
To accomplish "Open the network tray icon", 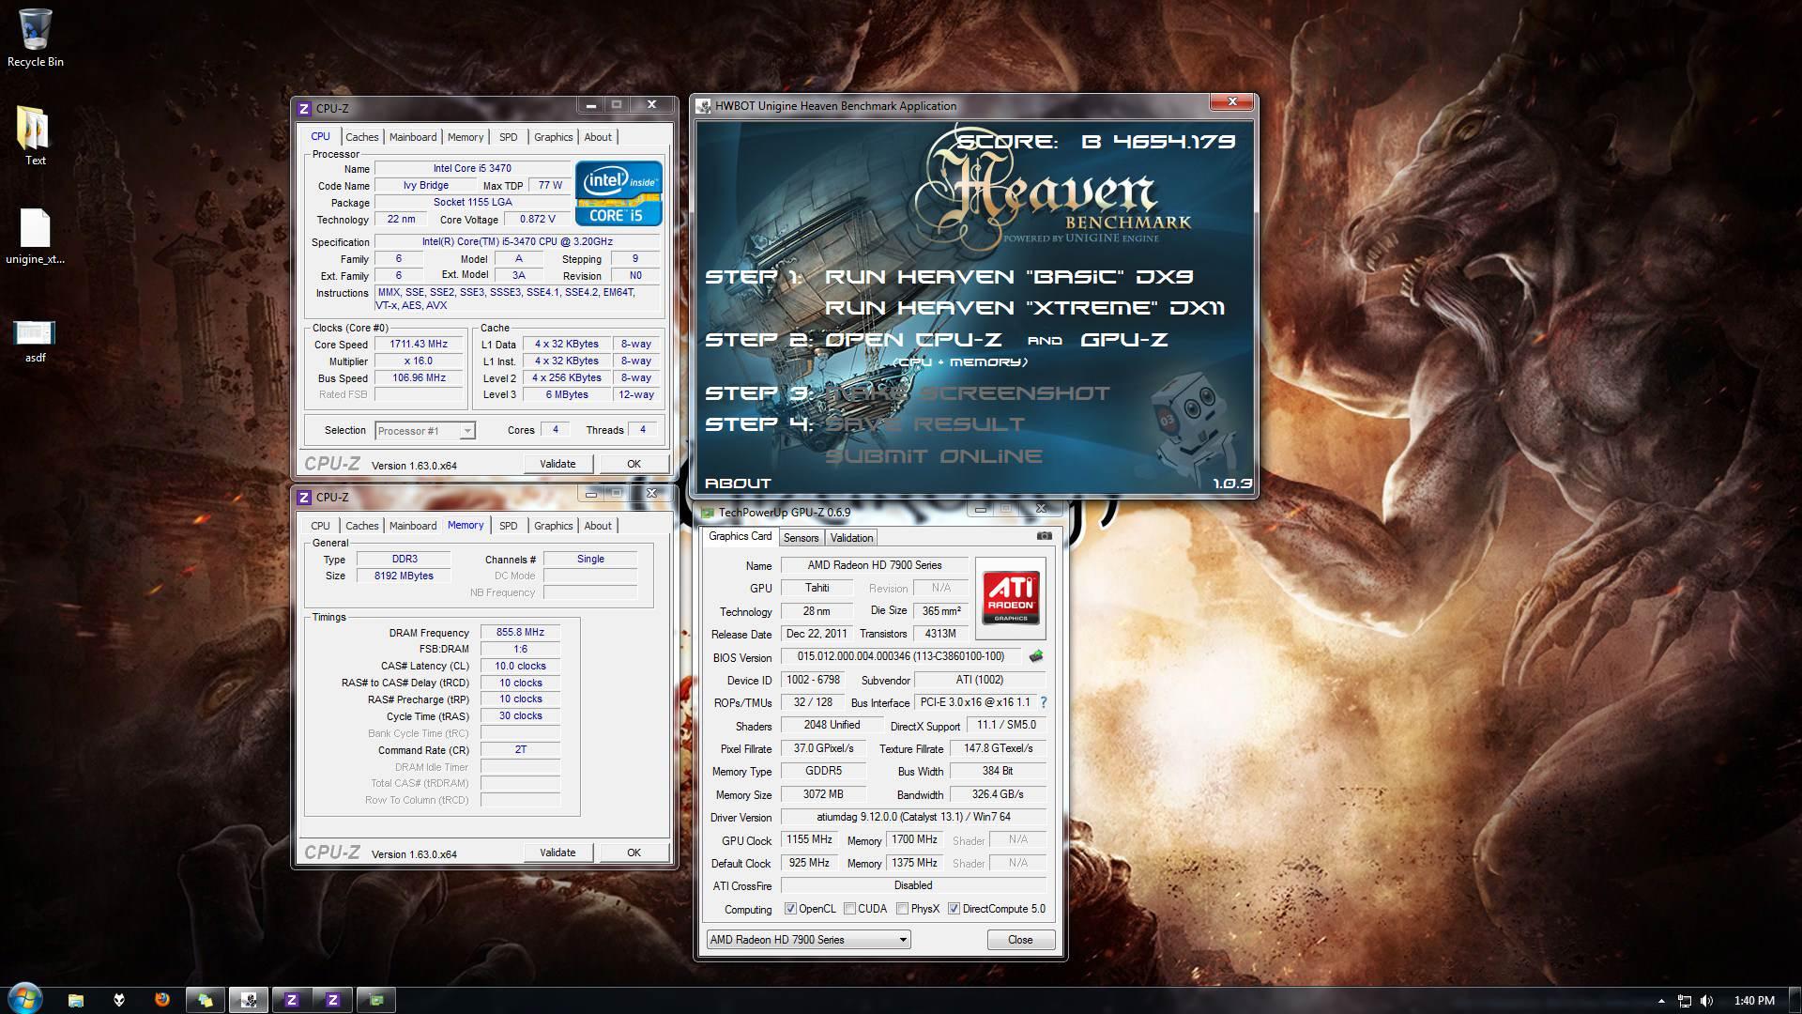I will click(x=1685, y=1001).
